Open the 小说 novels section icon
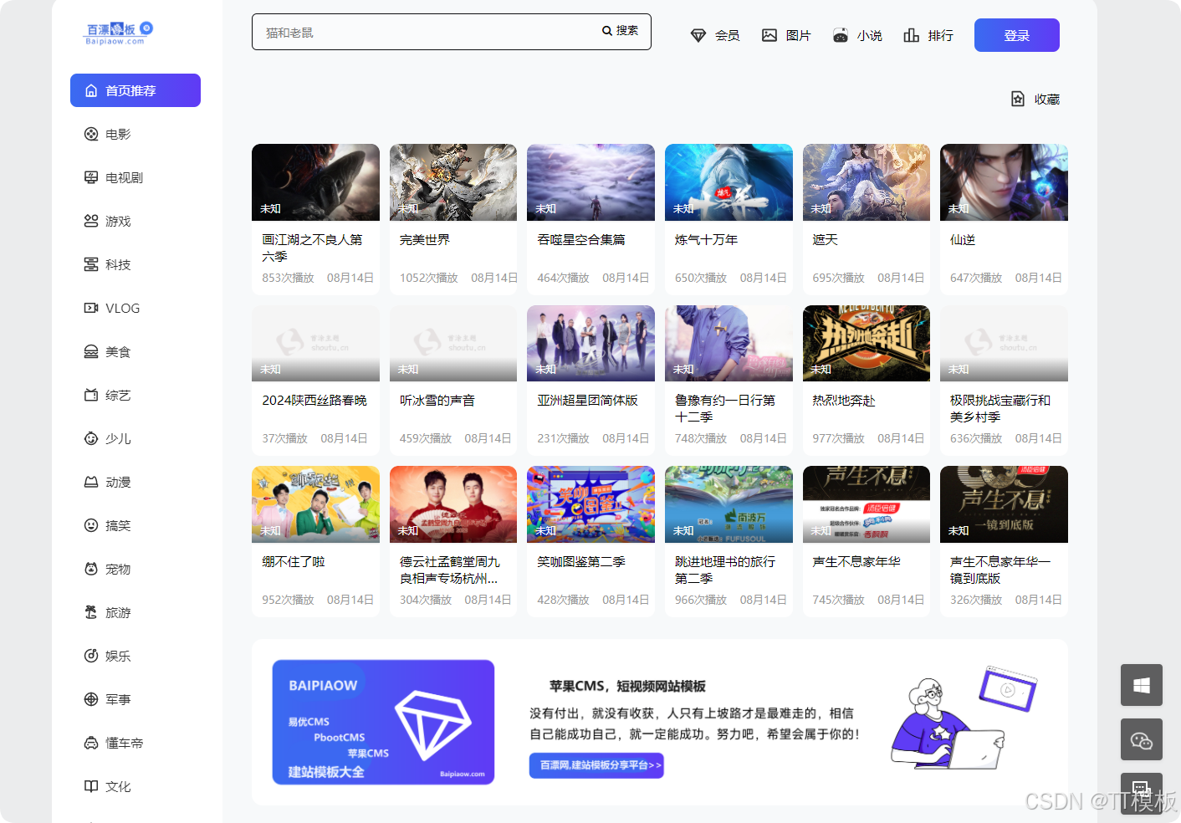The height and width of the screenshot is (823, 1181). pos(839,35)
